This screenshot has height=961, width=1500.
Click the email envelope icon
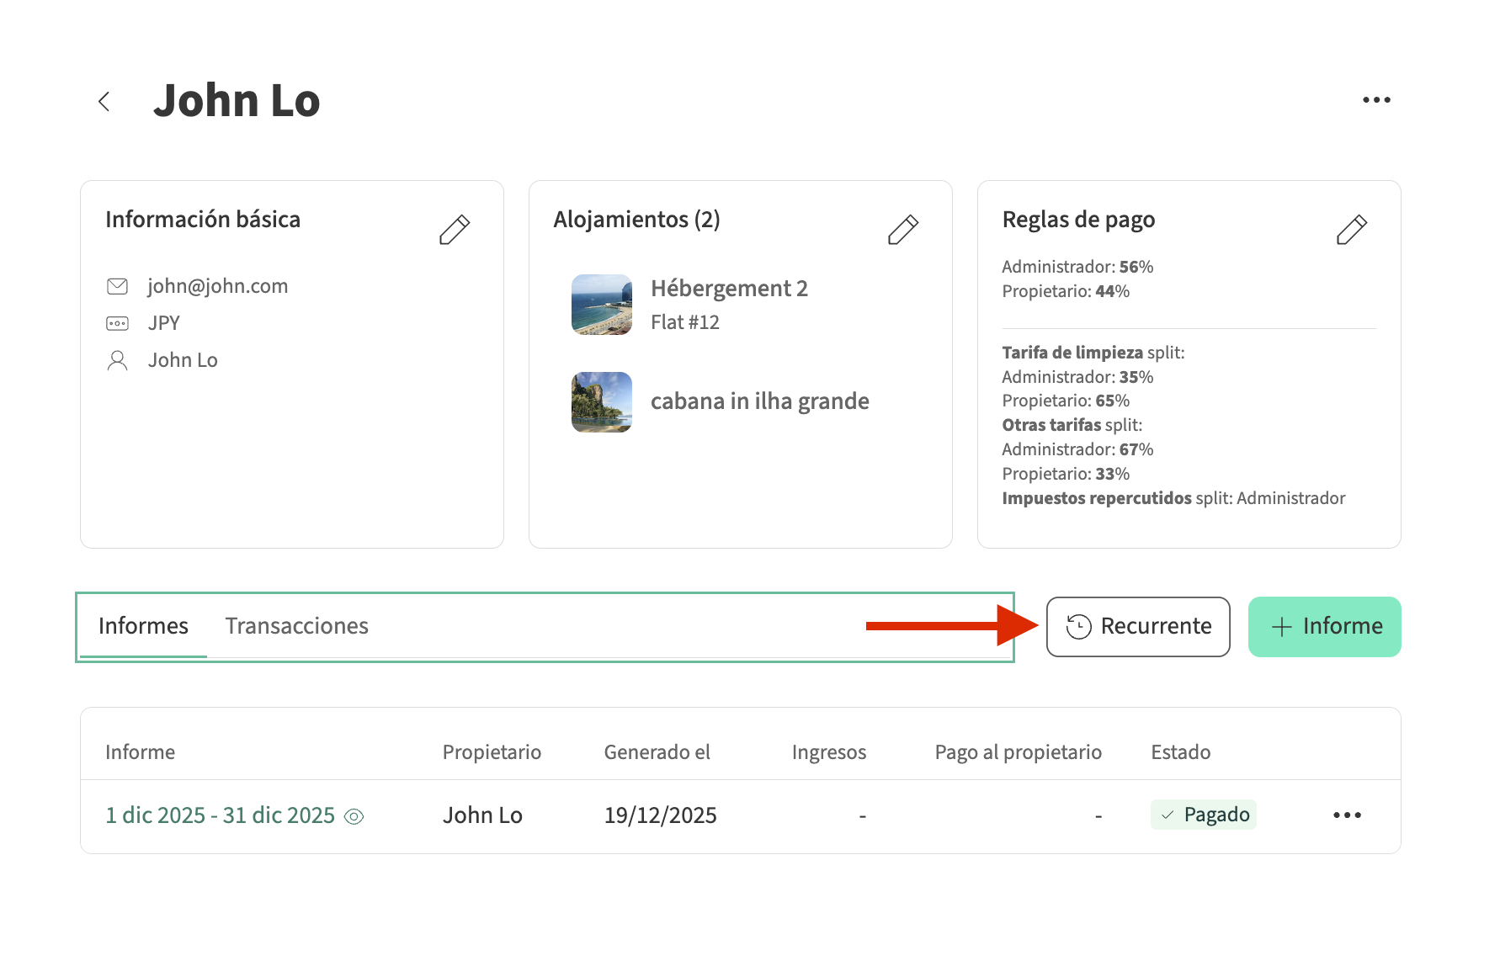pos(118,287)
